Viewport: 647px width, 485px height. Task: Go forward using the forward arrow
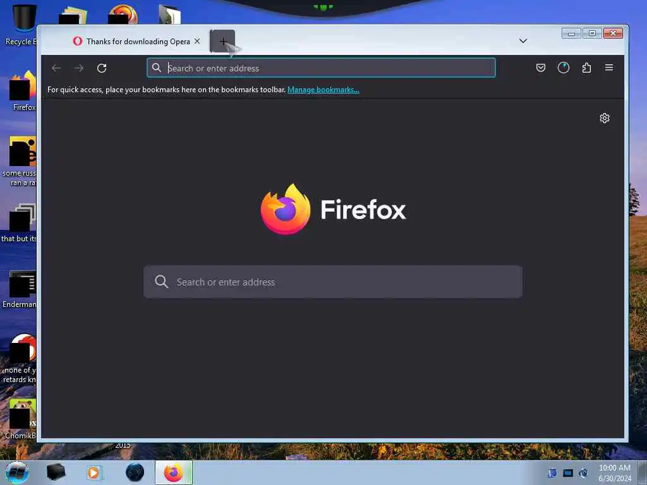point(79,68)
